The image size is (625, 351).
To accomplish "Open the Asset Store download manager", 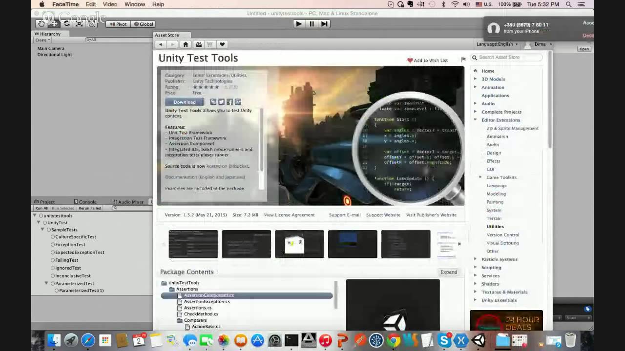I will pyautogui.click(x=199, y=44).
